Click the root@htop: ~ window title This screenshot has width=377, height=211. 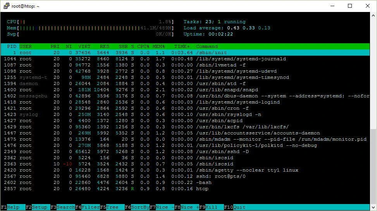coord(26,6)
